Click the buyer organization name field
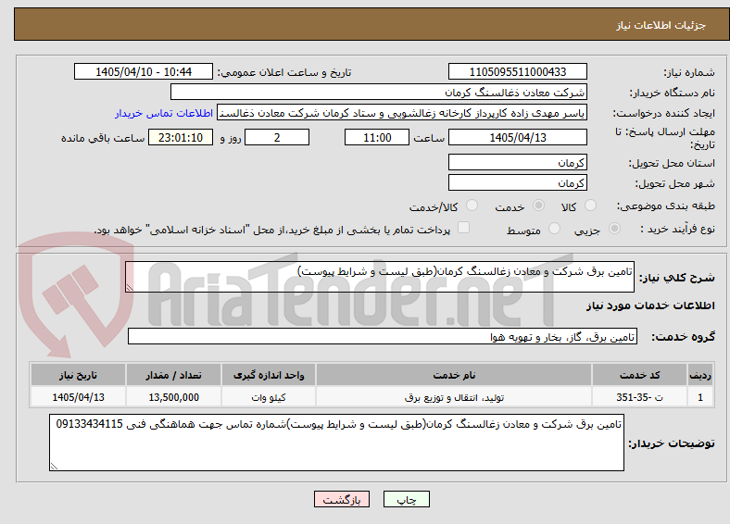Image resolution: width=730 pixels, height=524 pixels. (x=379, y=93)
